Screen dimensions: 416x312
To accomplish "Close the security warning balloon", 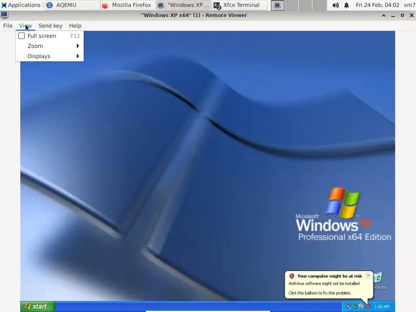I will click(368, 275).
